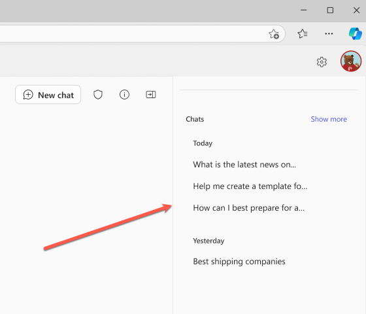366x314 pixels.
Task: Collapse the chat history side panel
Action: point(151,95)
